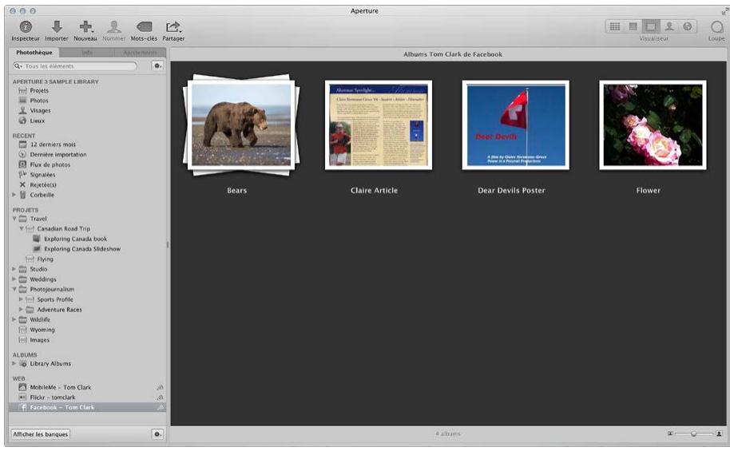Click Flickr sync broadcast icon
This screenshot has width=730, height=451.
point(160,398)
